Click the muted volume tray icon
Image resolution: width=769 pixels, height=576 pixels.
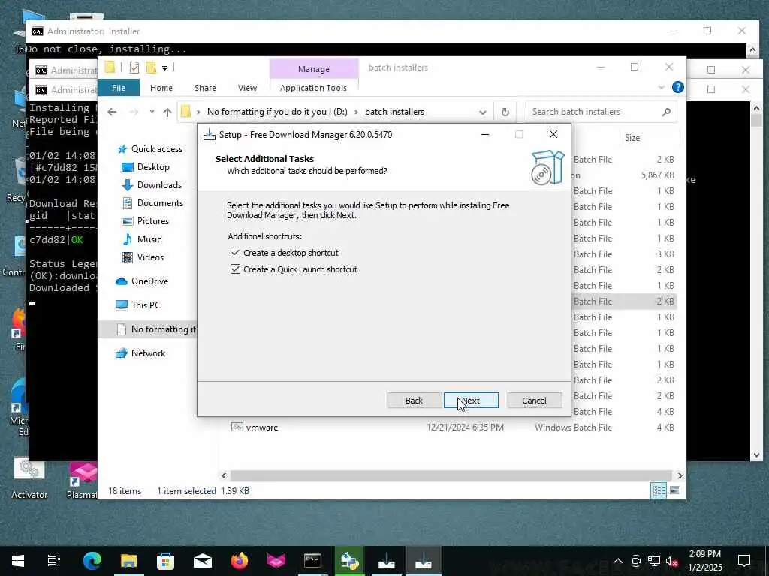pos(672,561)
